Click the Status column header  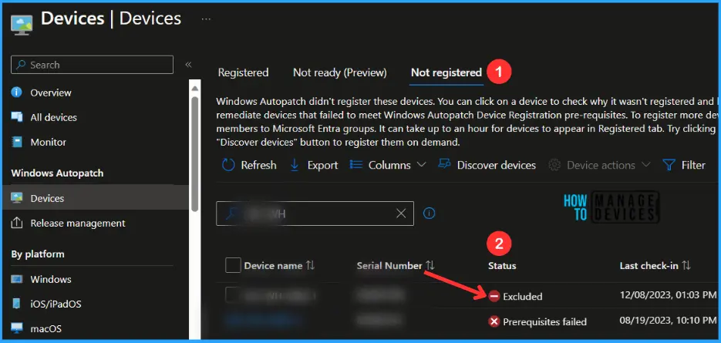click(502, 266)
